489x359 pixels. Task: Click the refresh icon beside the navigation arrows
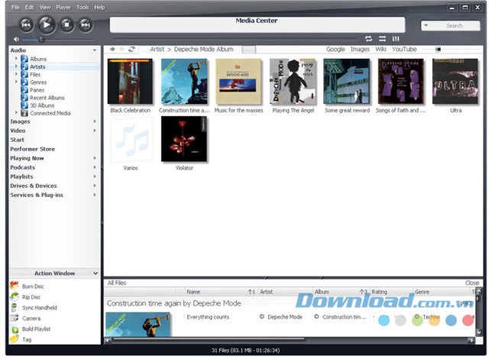[x=131, y=49]
